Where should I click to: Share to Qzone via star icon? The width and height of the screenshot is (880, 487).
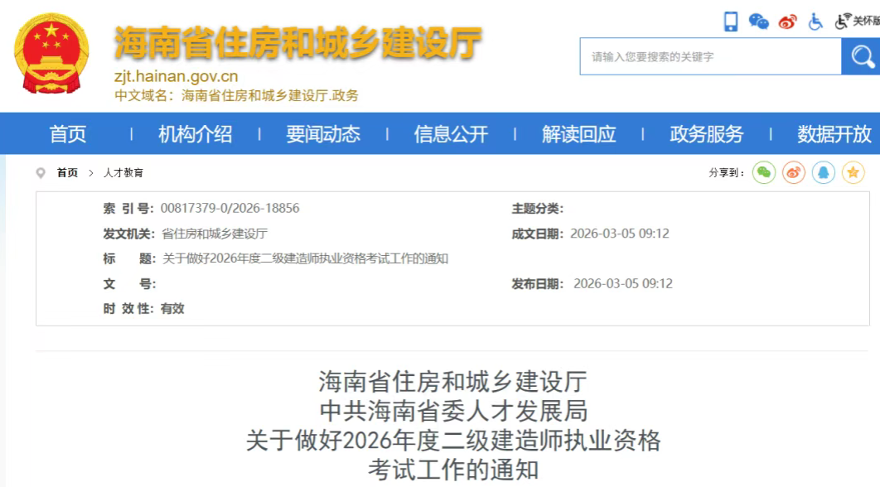click(853, 172)
